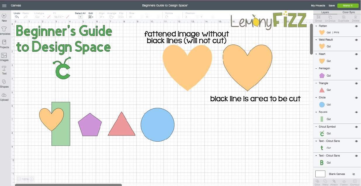Zoom in with the plus button
This screenshot has width=361, height=186.
pos(32,179)
